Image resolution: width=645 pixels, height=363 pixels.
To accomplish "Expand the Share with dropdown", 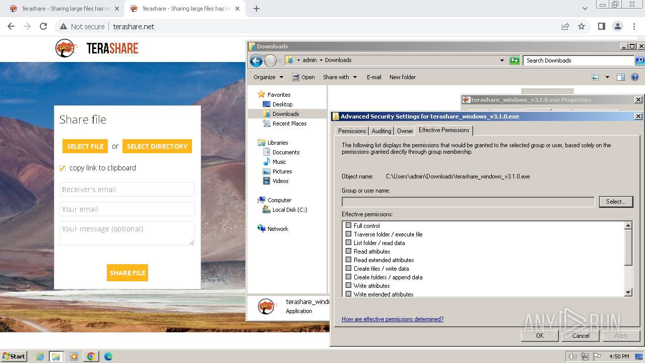I will (340, 77).
